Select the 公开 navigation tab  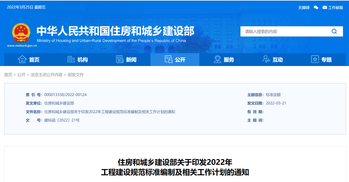tap(175, 60)
